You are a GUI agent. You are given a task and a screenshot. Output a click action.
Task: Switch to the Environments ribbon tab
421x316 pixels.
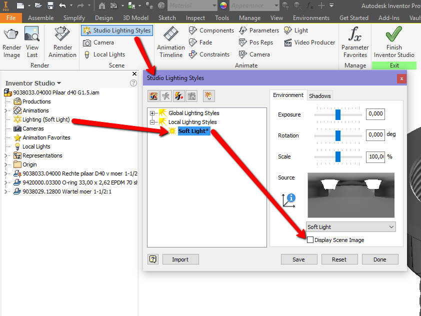coord(311,17)
